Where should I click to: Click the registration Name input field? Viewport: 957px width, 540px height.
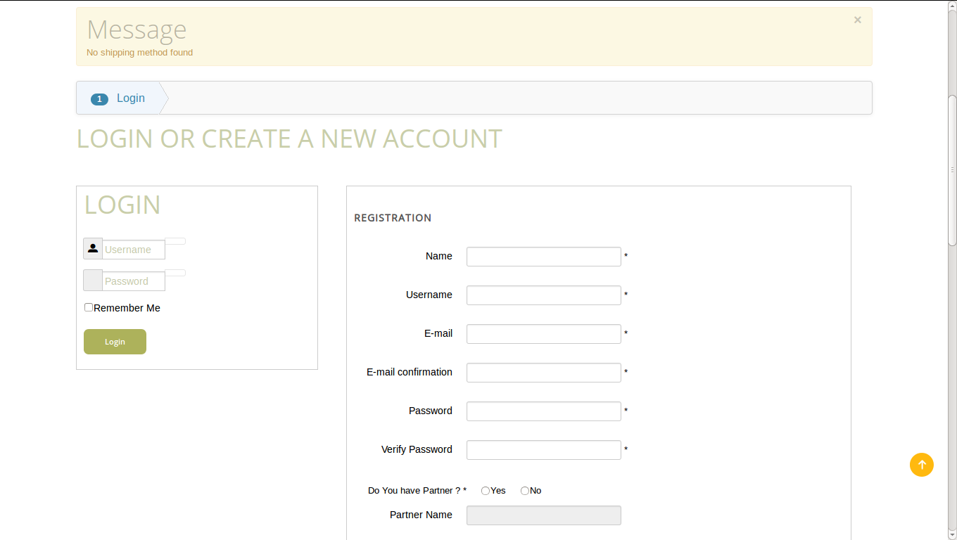coord(543,257)
